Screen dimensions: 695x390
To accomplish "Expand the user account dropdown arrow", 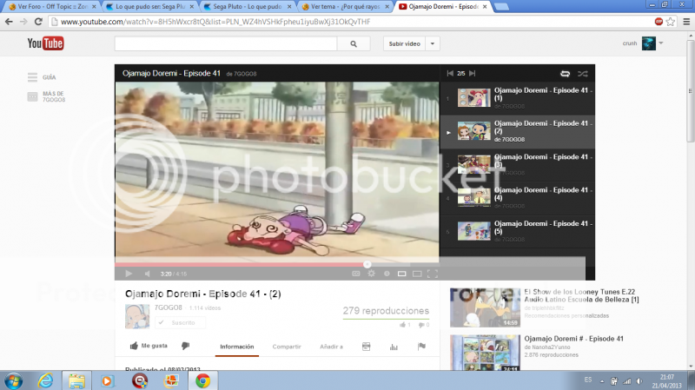I will tap(661, 43).
